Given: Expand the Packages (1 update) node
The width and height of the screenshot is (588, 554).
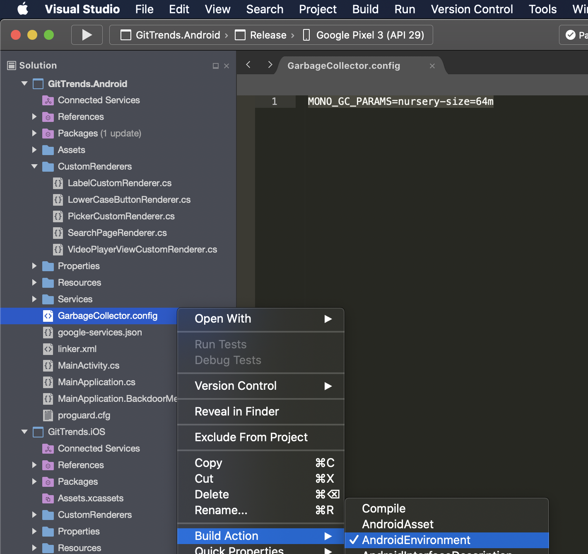Looking at the screenshot, I should (x=34, y=134).
